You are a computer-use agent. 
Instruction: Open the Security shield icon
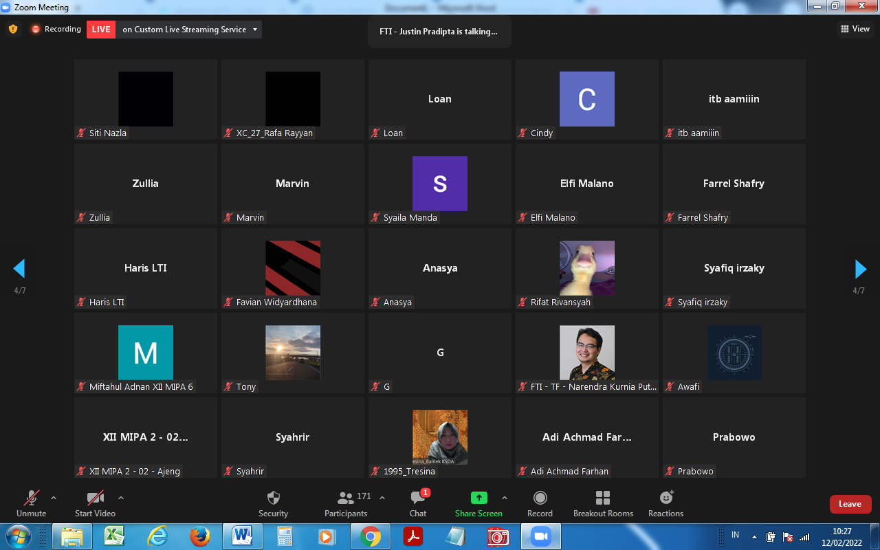[x=273, y=498]
